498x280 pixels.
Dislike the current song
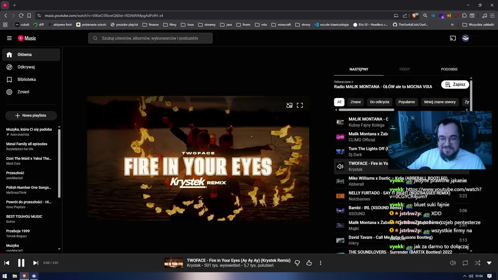[297, 263]
